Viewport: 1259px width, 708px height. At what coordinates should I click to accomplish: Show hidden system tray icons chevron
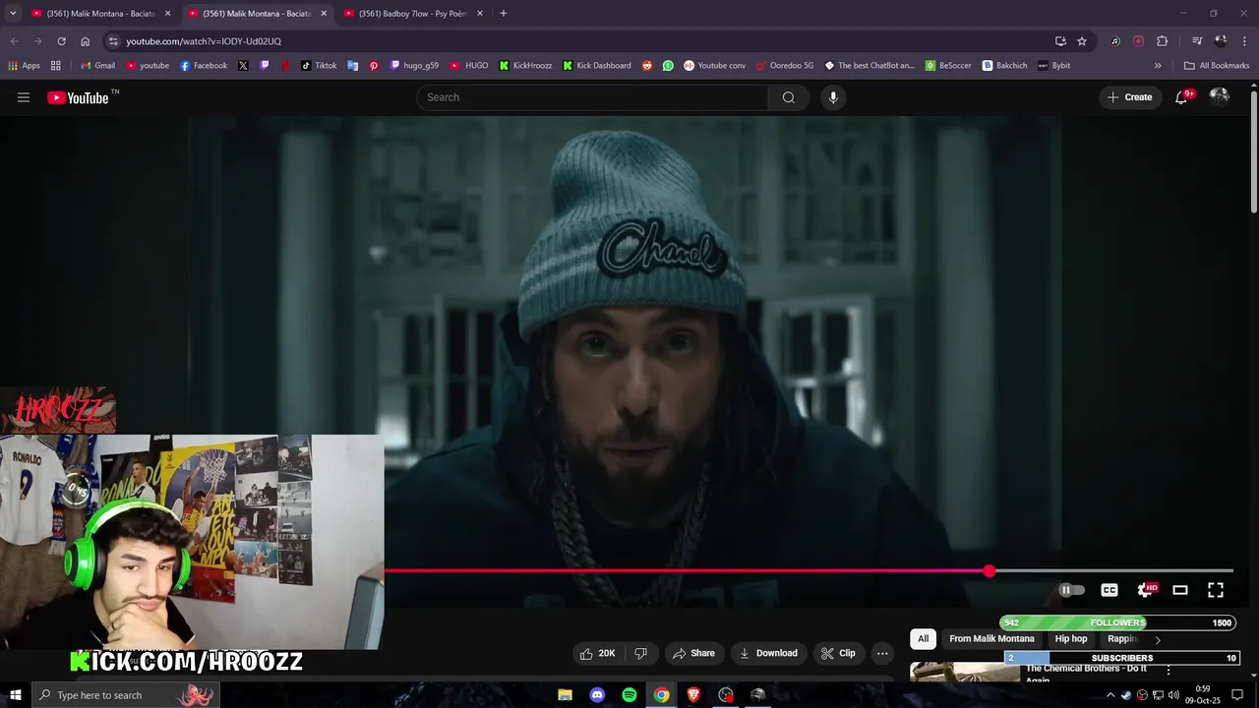tap(1110, 695)
